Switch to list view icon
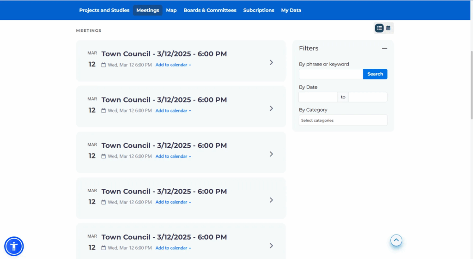The width and height of the screenshot is (473, 259). [379, 28]
